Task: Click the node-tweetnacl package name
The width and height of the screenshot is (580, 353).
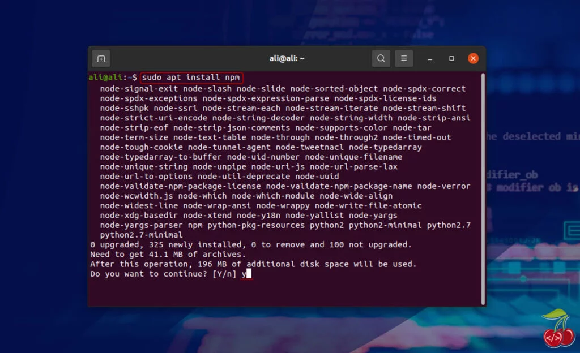Action: [310, 147]
